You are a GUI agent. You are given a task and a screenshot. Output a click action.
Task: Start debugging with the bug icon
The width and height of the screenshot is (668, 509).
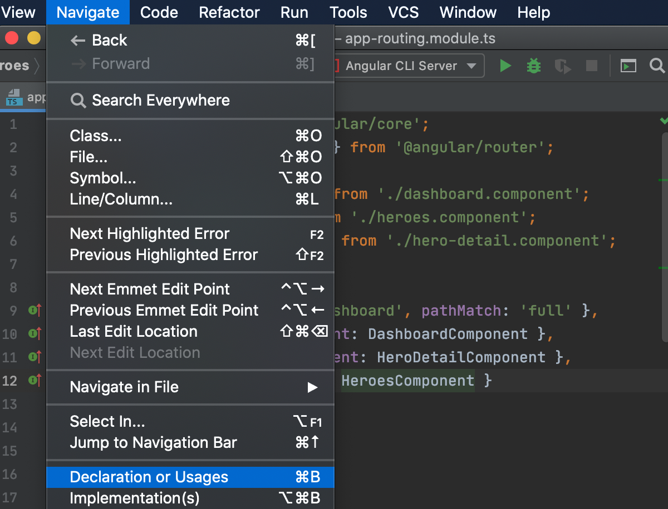click(x=533, y=66)
